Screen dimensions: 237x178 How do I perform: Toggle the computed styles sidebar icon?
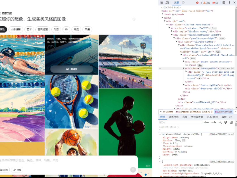click(231, 122)
